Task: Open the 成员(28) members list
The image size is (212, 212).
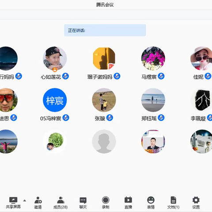Action: pyautogui.click(x=61, y=203)
